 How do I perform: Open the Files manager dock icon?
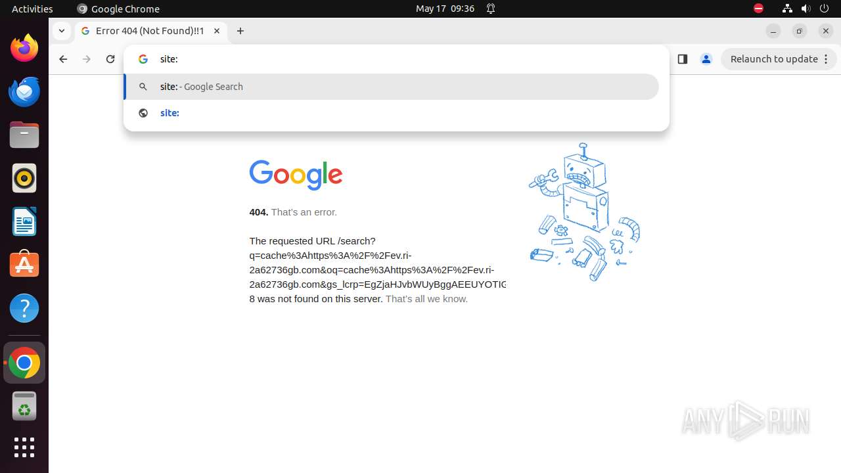point(24,135)
